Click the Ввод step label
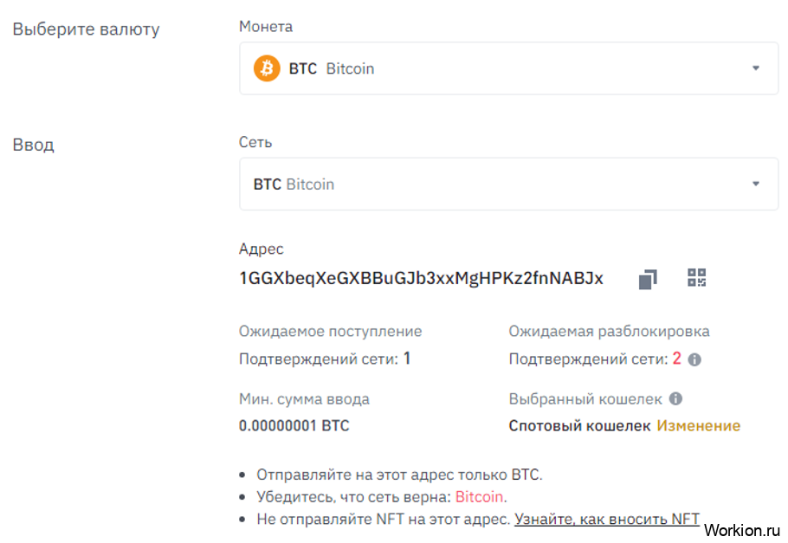This screenshot has height=543, width=788. [33, 145]
